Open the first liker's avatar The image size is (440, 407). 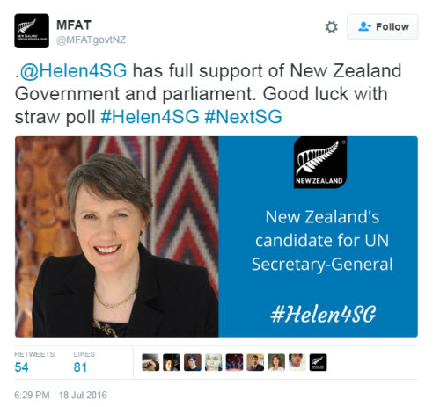(x=150, y=362)
